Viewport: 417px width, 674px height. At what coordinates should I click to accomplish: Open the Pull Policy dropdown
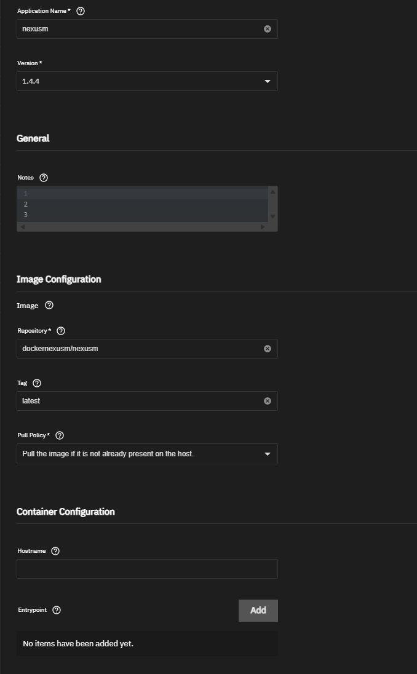pyautogui.click(x=147, y=454)
